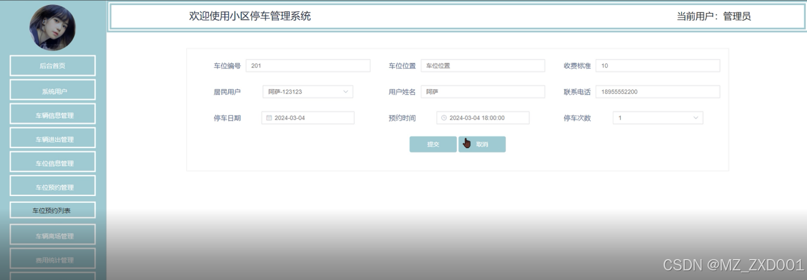This screenshot has width=807, height=280.
Task: Open the 居民用户 dropdown
Action: click(308, 92)
